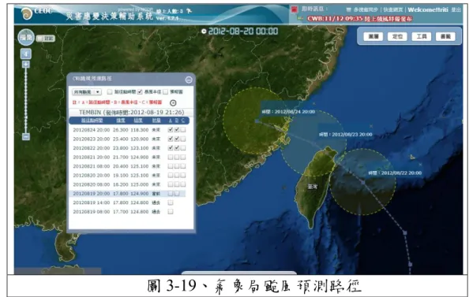Image resolution: width=469 pixels, height=297 pixels.
Task: Click longitude value 118.300
Action: pos(140,130)
